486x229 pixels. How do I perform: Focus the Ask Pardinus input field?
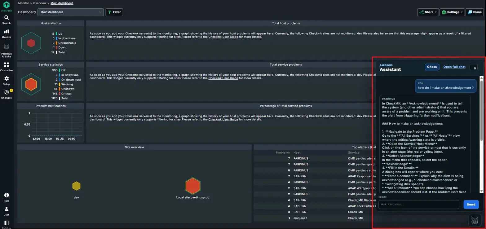pyautogui.click(x=418, y=205)
